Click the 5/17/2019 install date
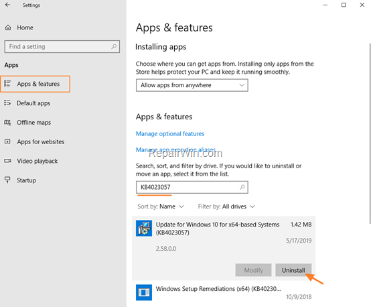The width and height of the screenshot is (371, 307). pyautogui.click(x=299, y=241)
